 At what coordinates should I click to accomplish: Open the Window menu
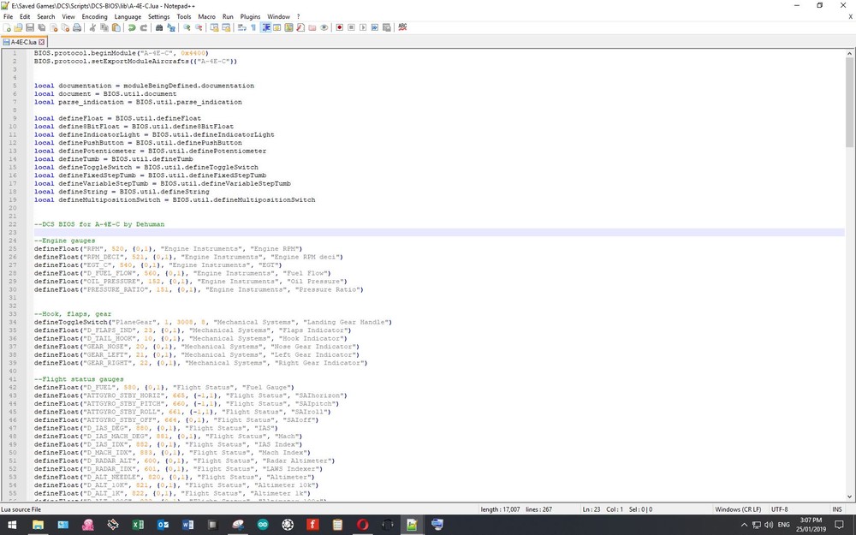(278, 16)
